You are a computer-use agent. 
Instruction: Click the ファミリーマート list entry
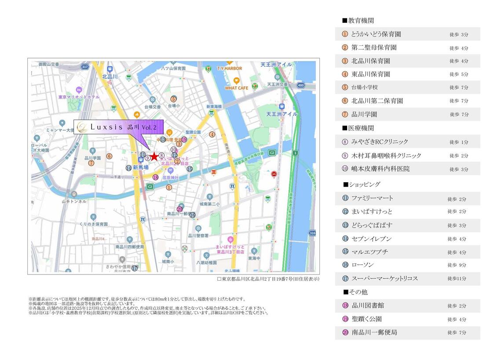[x=407, y=198]
